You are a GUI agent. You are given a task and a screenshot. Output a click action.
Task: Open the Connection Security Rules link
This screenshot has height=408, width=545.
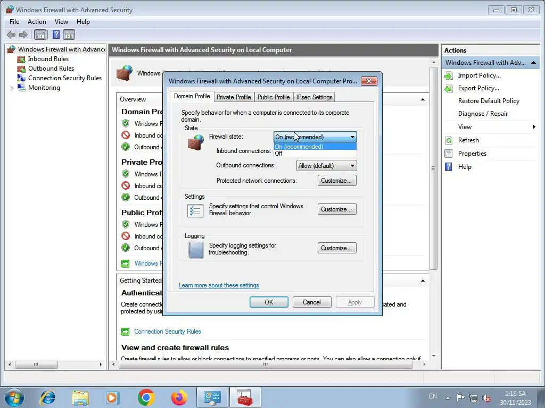pos(168,331)
